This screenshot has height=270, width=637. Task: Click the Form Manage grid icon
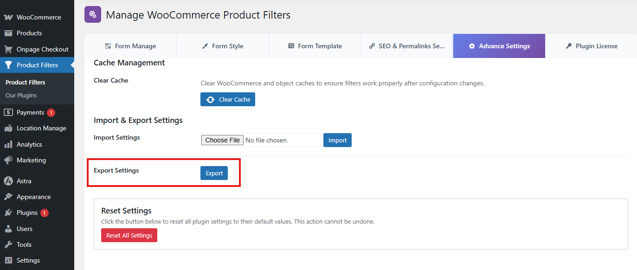[x=108, y=46]
